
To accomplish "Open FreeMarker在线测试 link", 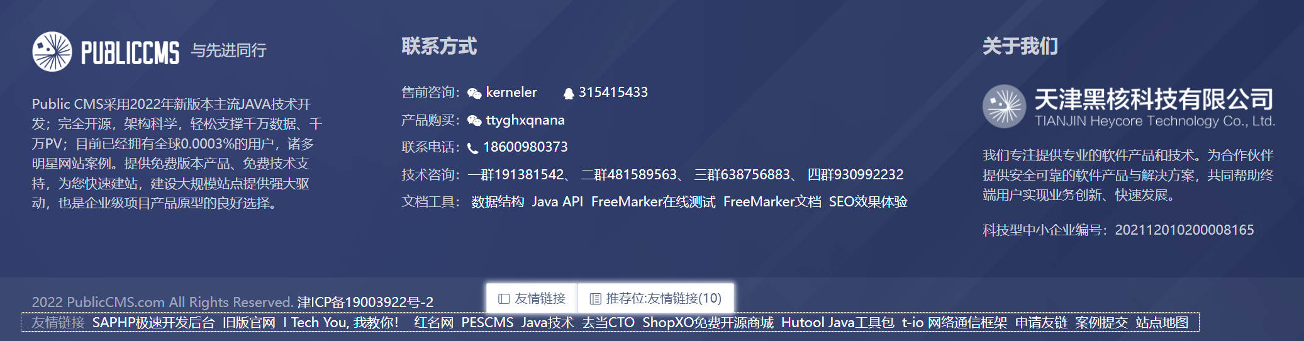I will (x=653, y=202).
